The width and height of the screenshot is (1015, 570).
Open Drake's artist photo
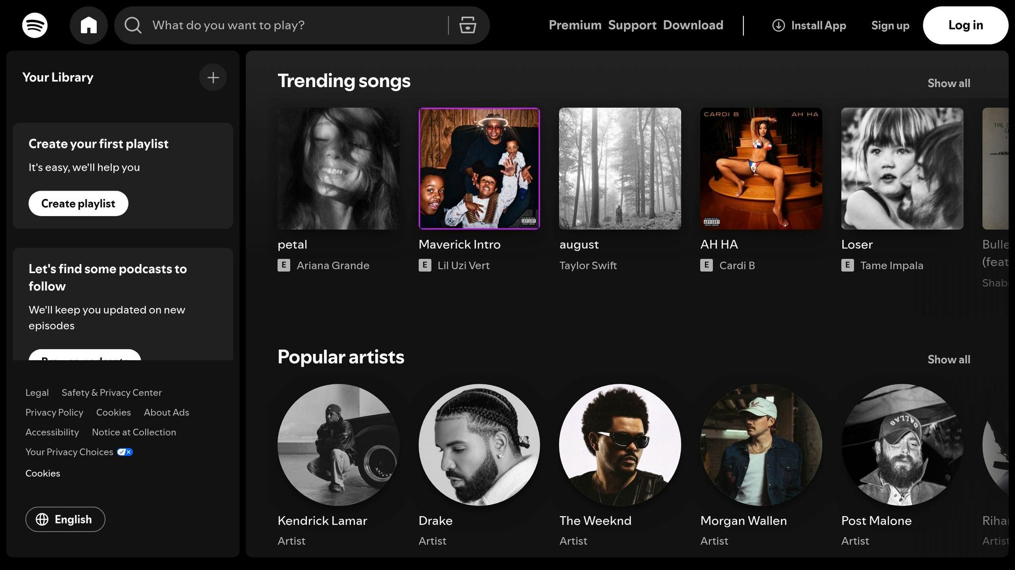click(479, 445)
